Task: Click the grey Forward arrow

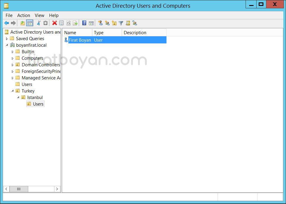Action: point(13,23)
